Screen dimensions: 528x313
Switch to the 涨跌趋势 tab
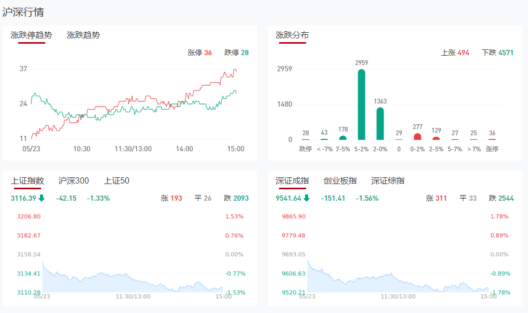[x=83, y=35]
